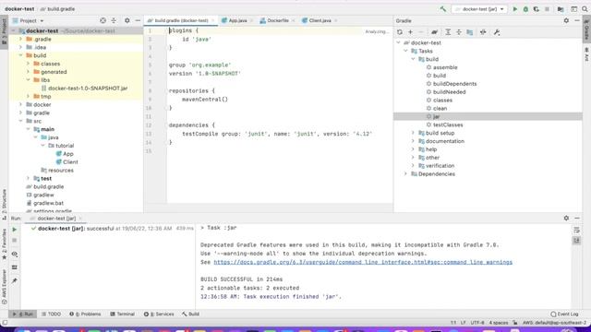This screenshot has height=332, width=591.
Task: Reload all Gradle projects icon
Action: click(x=400, y=32)
